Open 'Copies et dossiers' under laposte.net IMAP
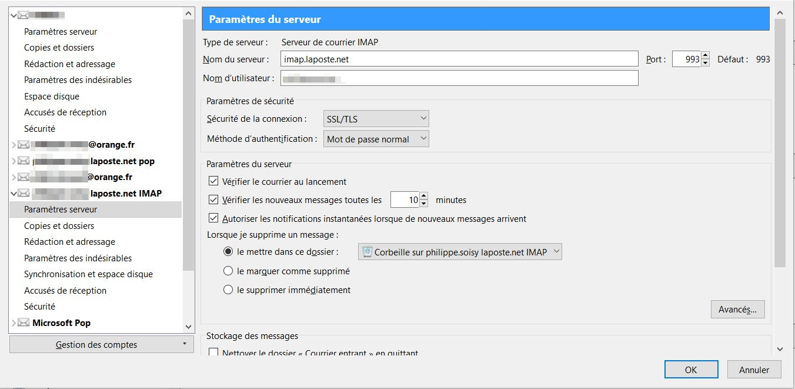 [59, 225]
